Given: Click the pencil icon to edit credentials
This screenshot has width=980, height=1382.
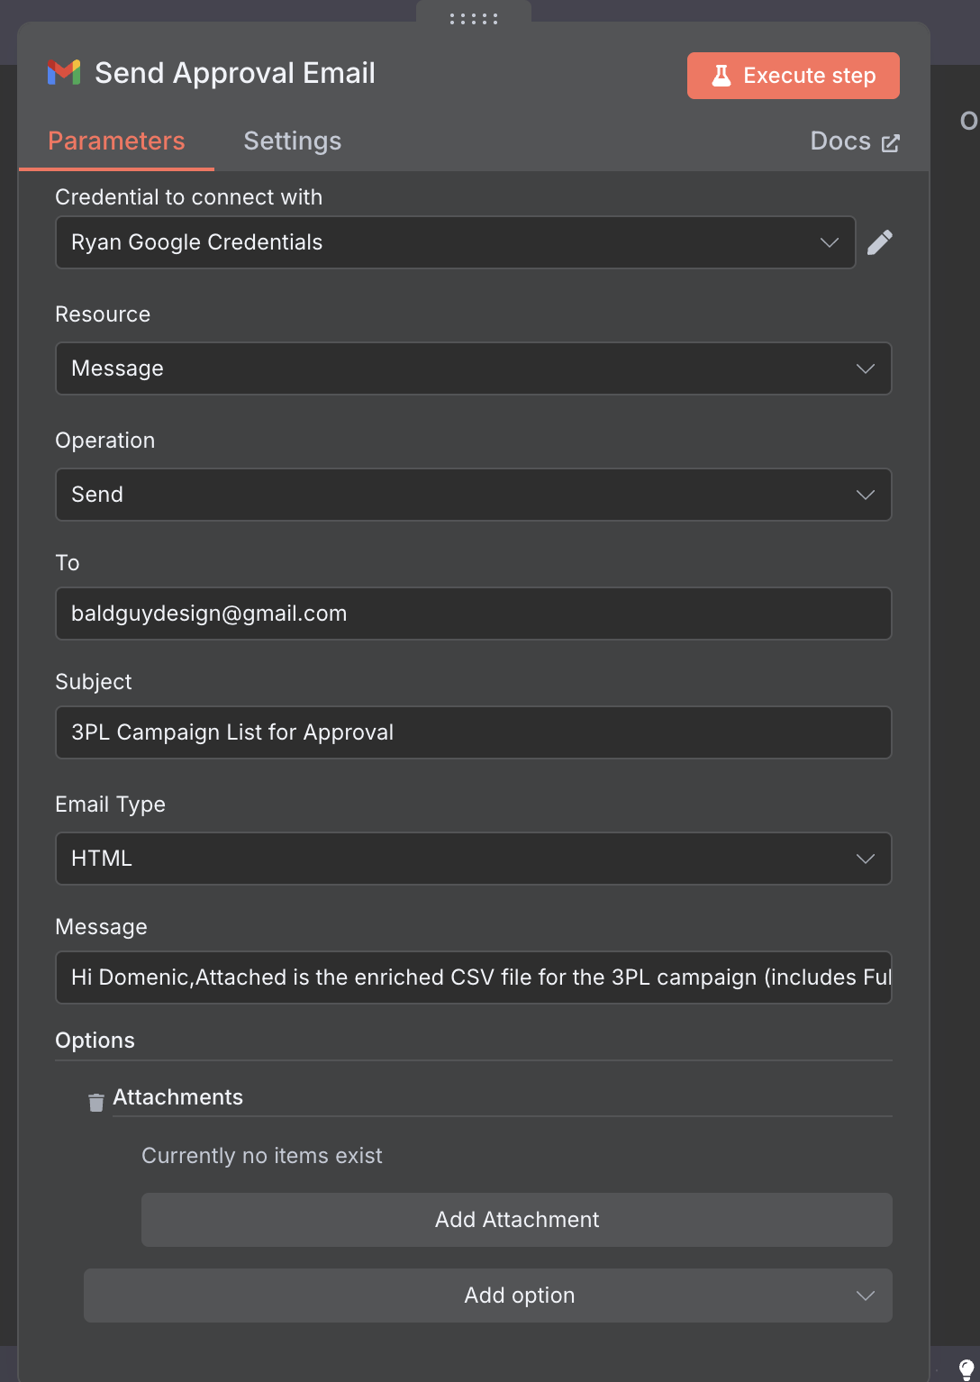Looking at the screenshot, I should (x=880, y=242).
